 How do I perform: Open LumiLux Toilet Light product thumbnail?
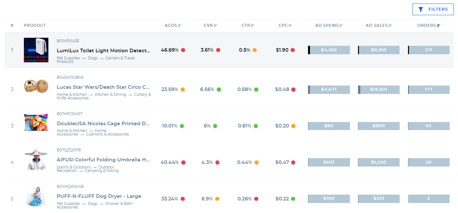point(36,50)
